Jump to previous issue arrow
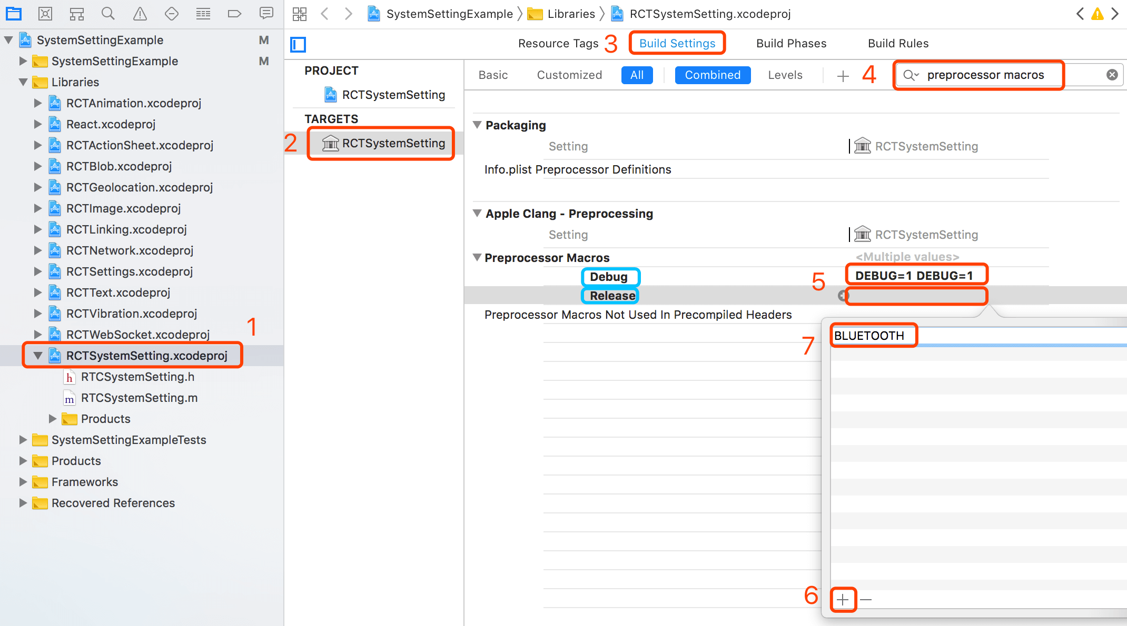 (x=1080, y=14)
